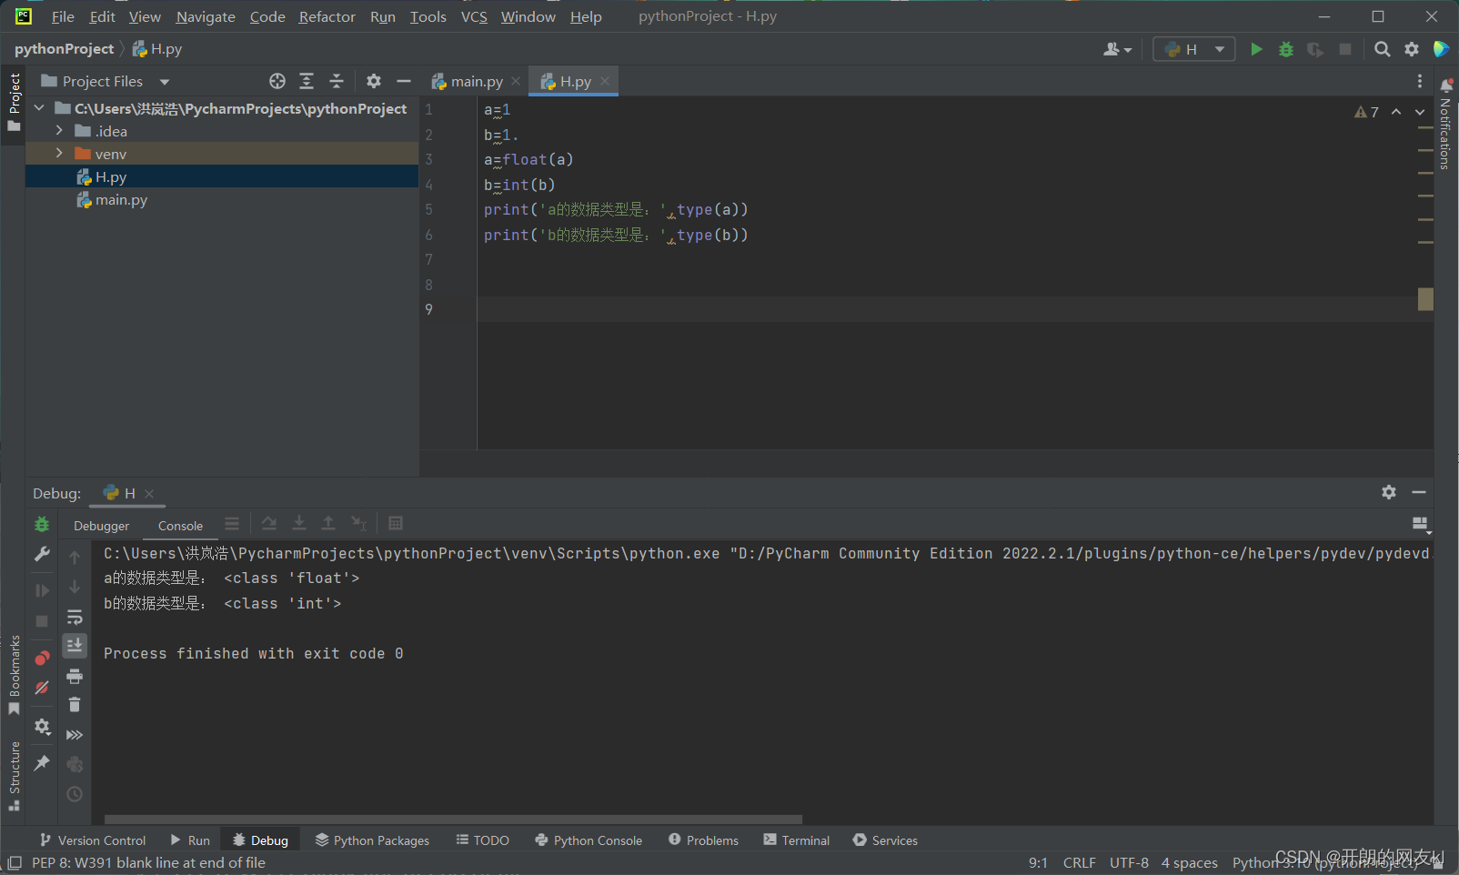Image resolution: width=1459 pixels, height=875 pixels.
Task: Open the Refactor menu
Action: click(327, 16)
